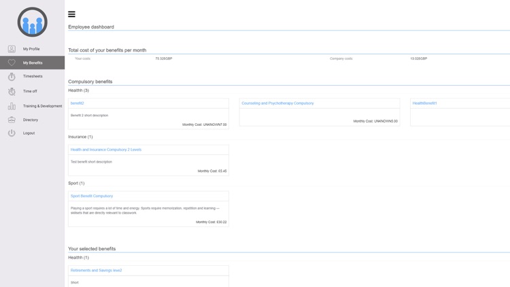Image resolution: width=510 pixels, height=287 pixels.
Task: Click 'Total cost of your benefits per month'
Action: click(107, 50)
